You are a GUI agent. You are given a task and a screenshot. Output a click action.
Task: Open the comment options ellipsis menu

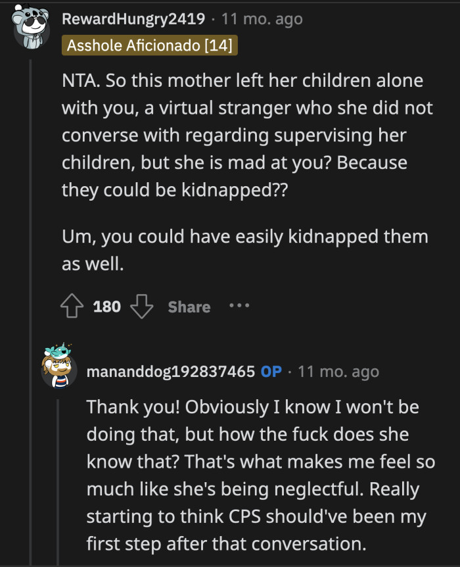[239, 305]
